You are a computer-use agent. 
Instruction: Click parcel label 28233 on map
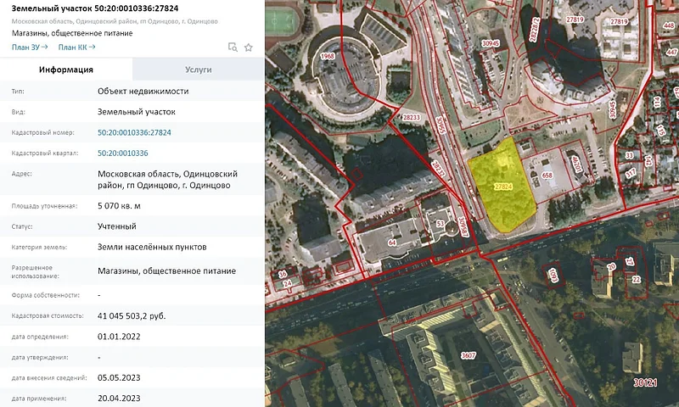pos(412,118)
